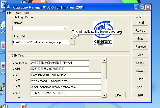Image resolution: width=160 pixels, height=108 pixels.
Task: Click the Intel Celeron logo preview
Action: point(103,33)
